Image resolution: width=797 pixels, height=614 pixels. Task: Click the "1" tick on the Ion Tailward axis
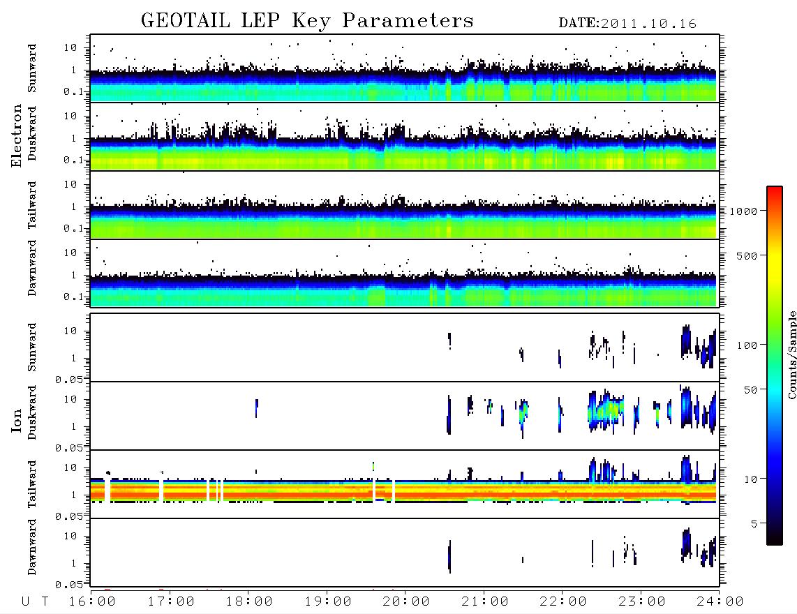coord(74,495)
